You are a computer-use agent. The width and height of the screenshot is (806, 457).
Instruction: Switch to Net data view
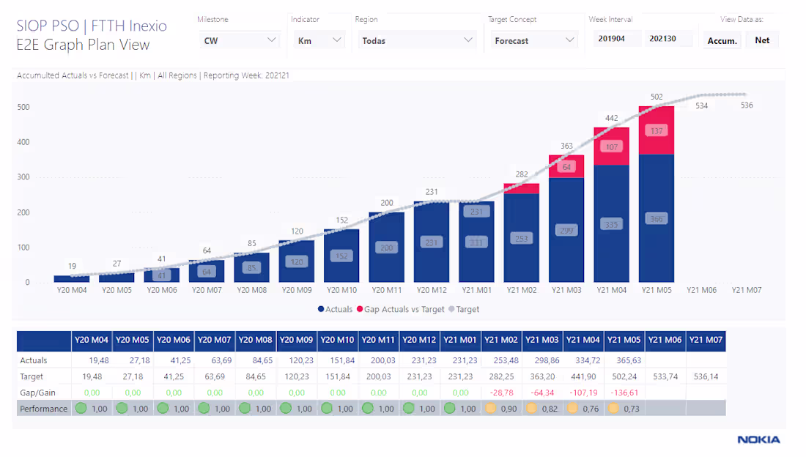pos(762,40)
